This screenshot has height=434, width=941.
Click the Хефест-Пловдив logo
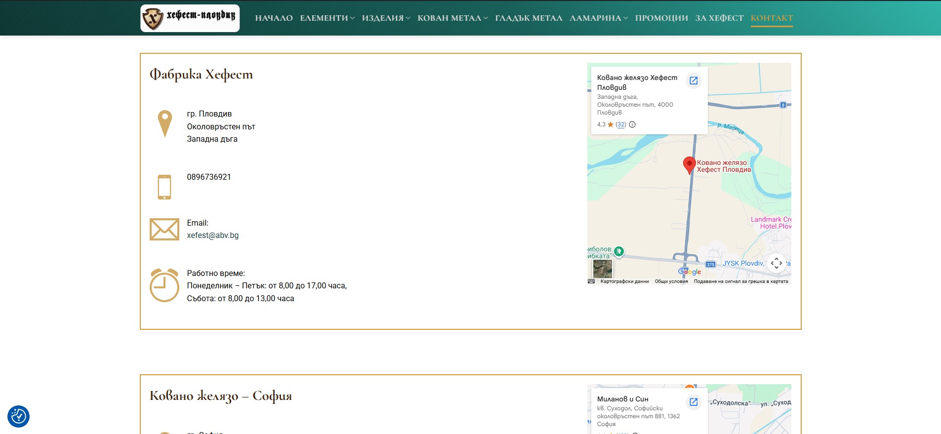[x=190, y=18]
